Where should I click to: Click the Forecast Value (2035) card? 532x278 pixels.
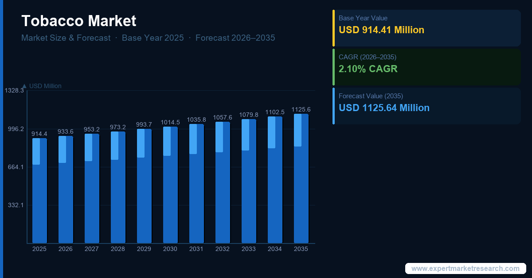426,106
